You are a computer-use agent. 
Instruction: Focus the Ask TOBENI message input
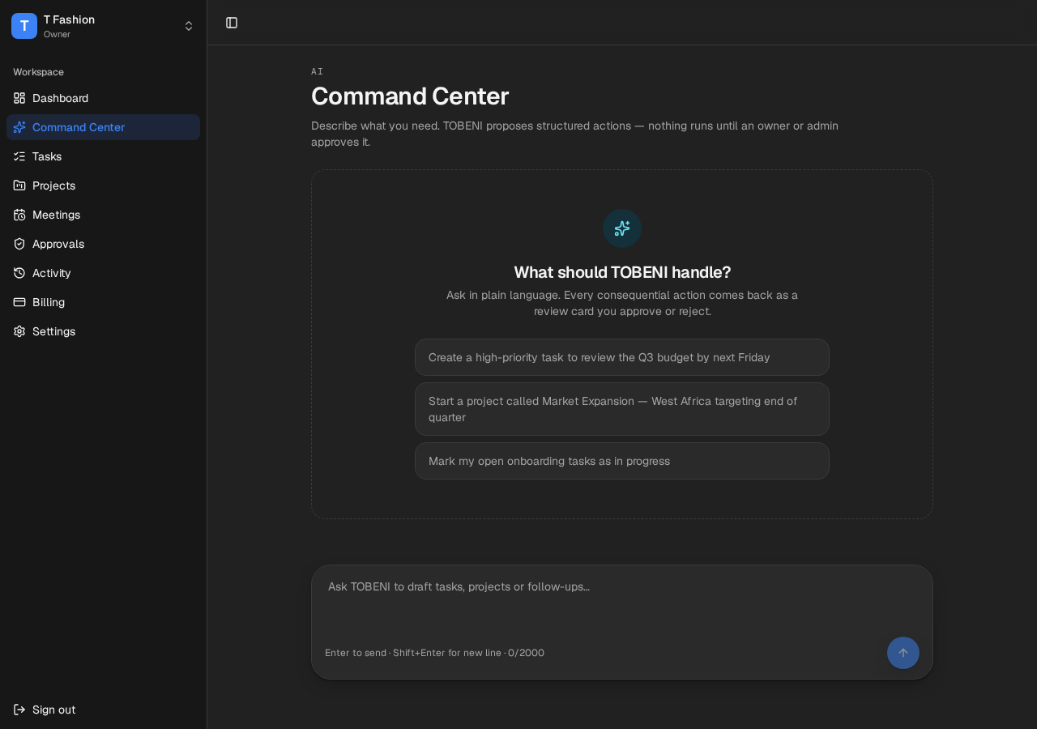pos(622,601)
